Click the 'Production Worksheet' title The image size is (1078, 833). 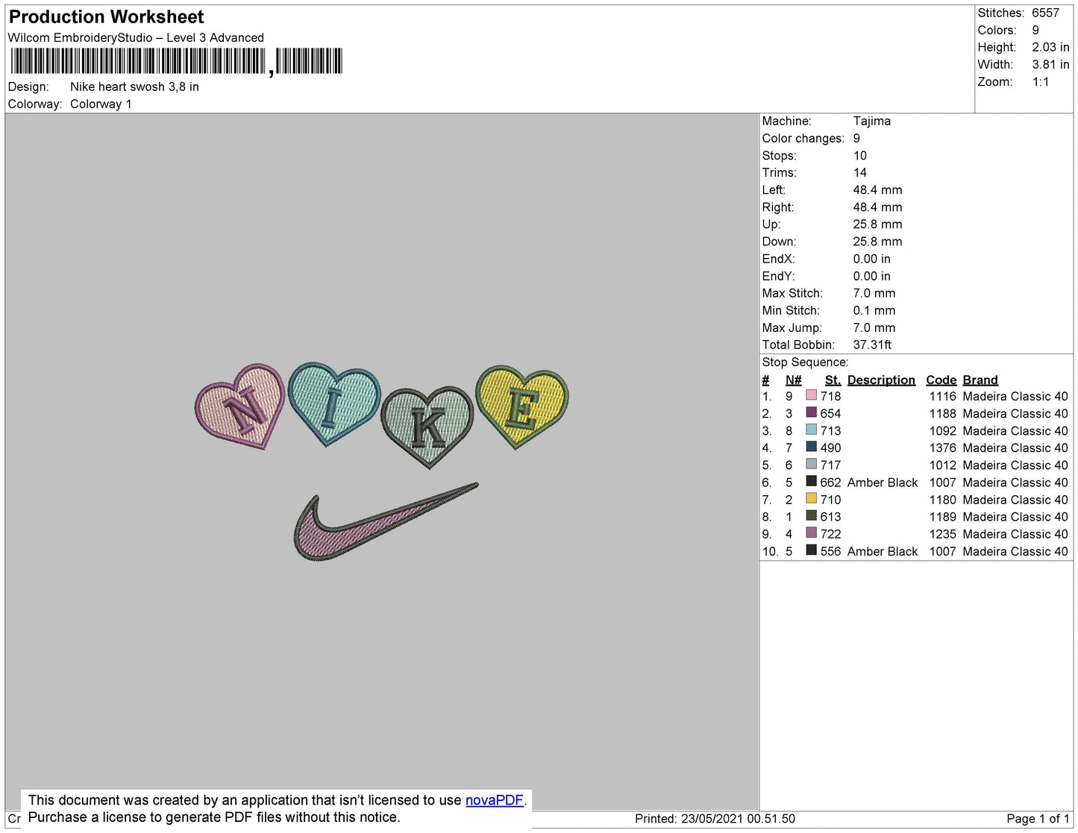(x=106, y=17)
